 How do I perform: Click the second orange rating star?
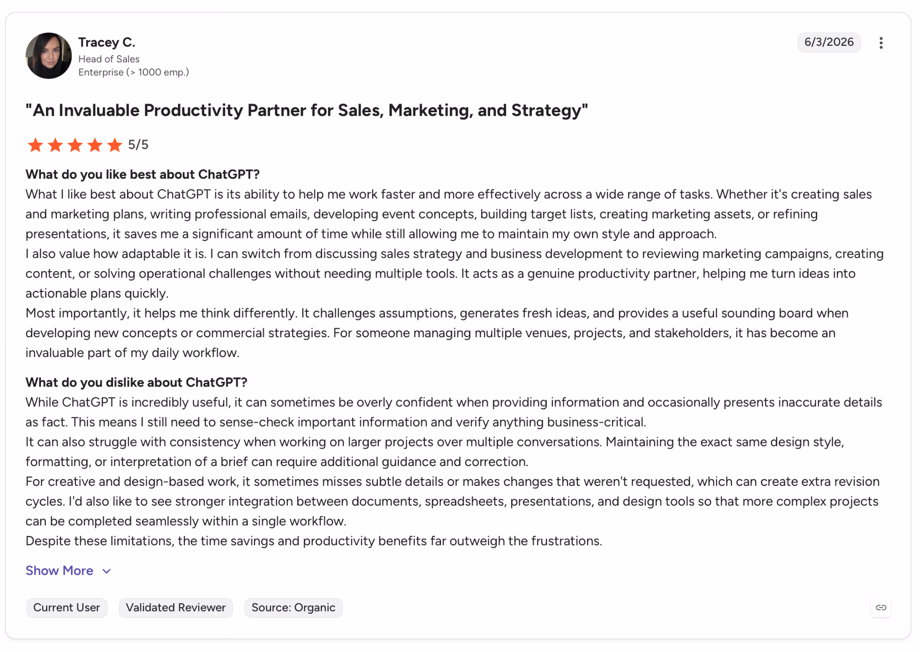coord(55,145)
